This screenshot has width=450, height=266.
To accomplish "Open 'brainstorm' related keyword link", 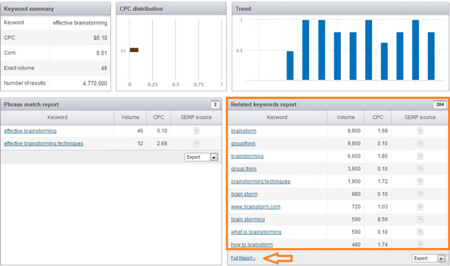I will 244,131.
